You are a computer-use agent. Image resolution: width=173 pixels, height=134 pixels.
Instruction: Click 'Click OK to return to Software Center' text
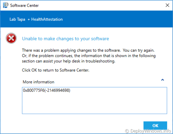[x=55, y=70]
